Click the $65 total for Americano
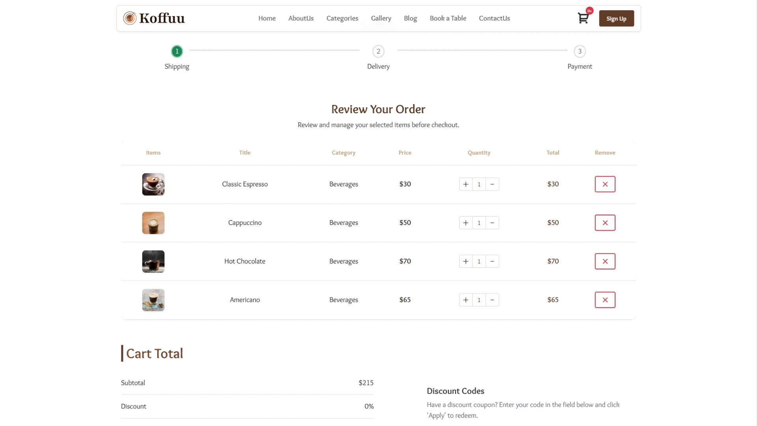757x426 pixels. 553,300
